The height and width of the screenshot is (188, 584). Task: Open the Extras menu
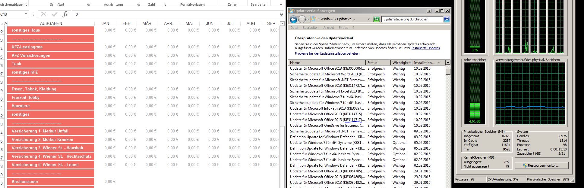pos(343,28)
